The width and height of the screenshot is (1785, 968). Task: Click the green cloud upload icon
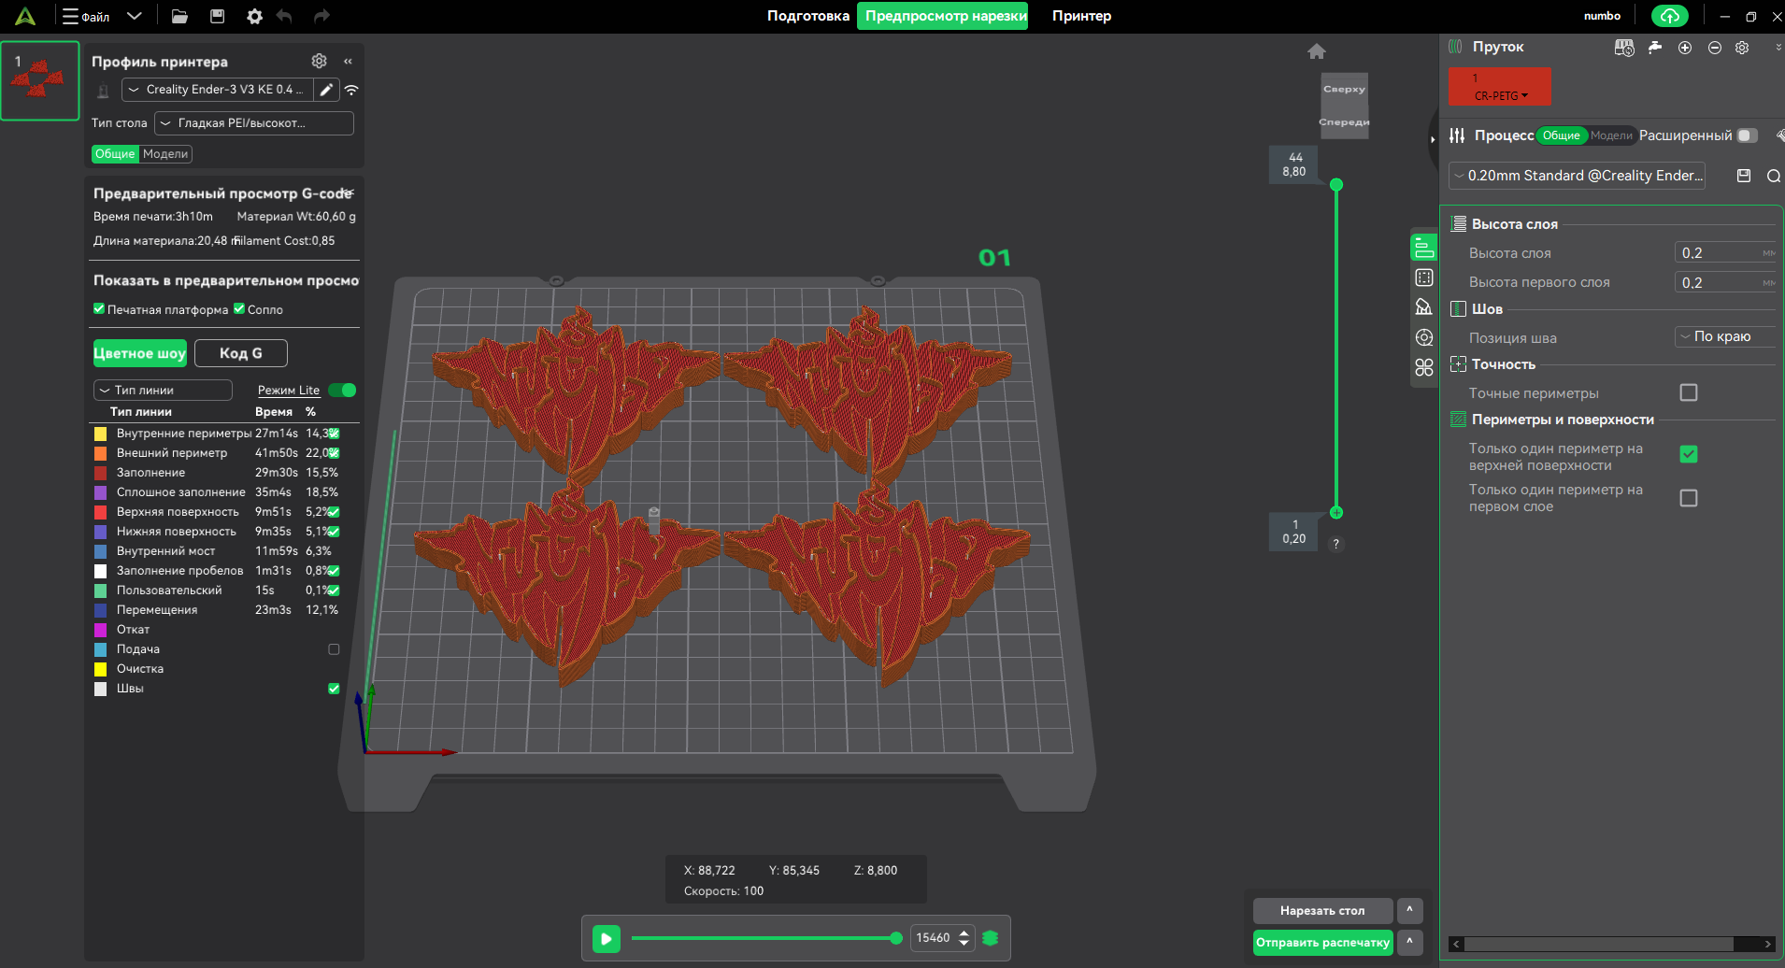click(1669, 16)
